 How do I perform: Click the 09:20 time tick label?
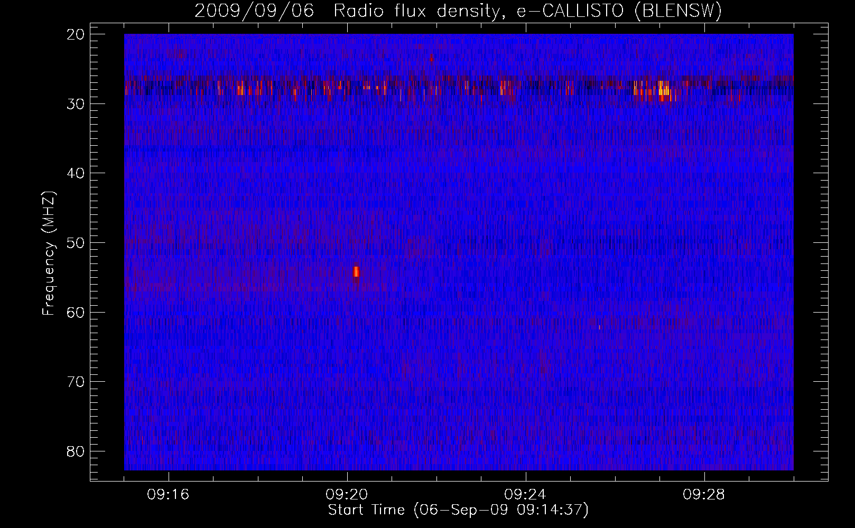347,495
